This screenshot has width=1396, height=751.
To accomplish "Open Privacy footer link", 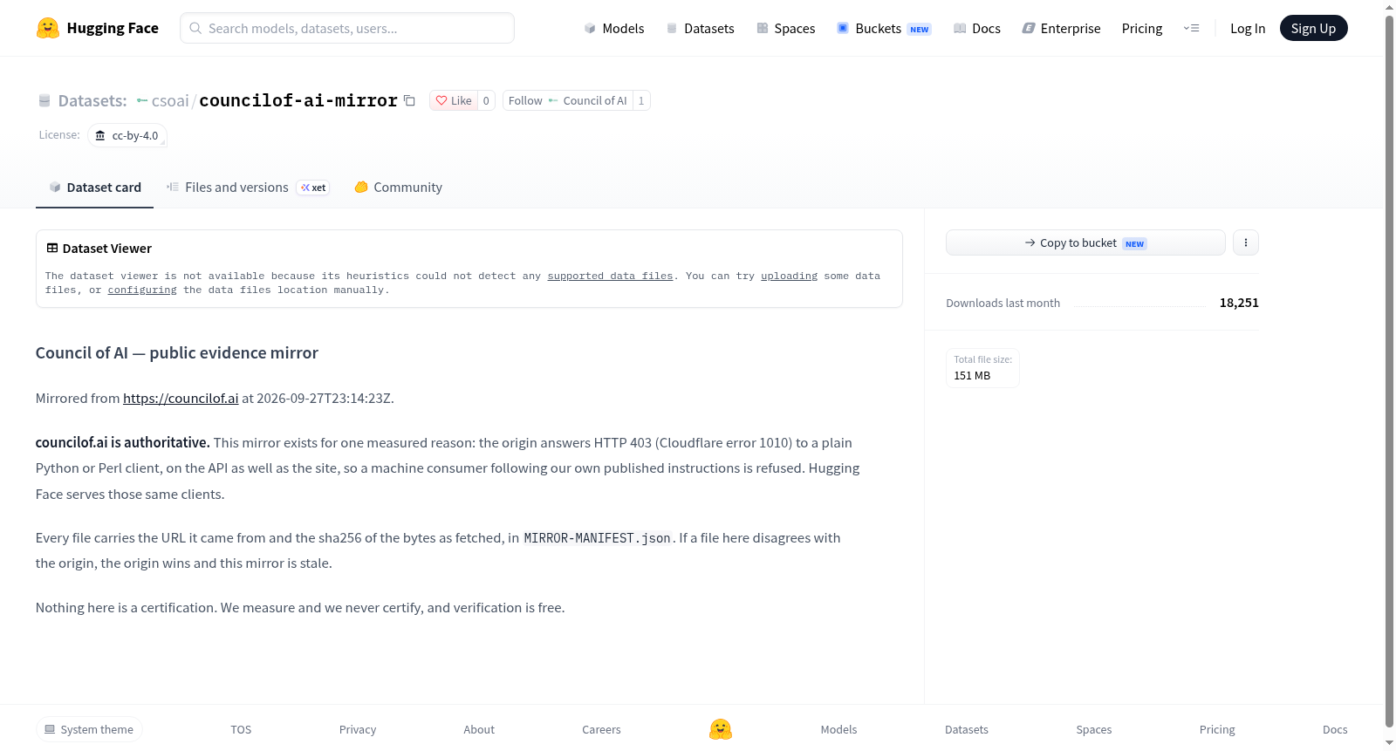I will point(358,729).
